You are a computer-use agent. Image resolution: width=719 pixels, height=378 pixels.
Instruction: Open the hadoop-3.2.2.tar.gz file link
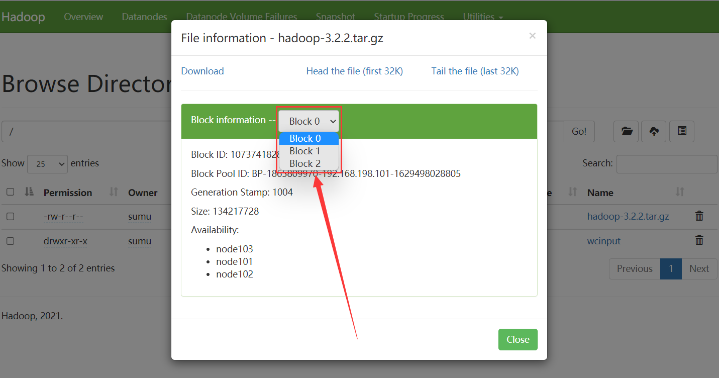pyautogui.click(x=628, y=216)
